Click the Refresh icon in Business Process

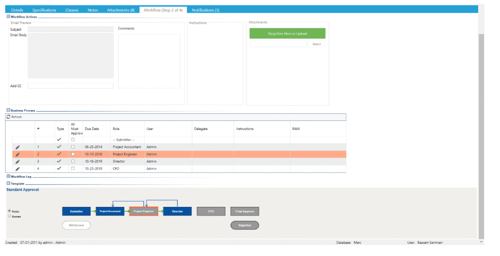[x=8, y=117]
